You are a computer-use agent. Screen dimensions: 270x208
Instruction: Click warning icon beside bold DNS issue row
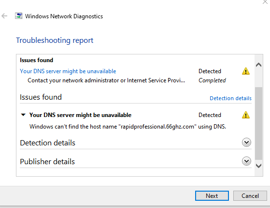246,115
